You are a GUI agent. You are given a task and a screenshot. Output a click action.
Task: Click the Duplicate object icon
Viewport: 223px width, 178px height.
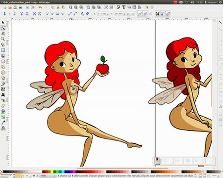coord(88,7)
